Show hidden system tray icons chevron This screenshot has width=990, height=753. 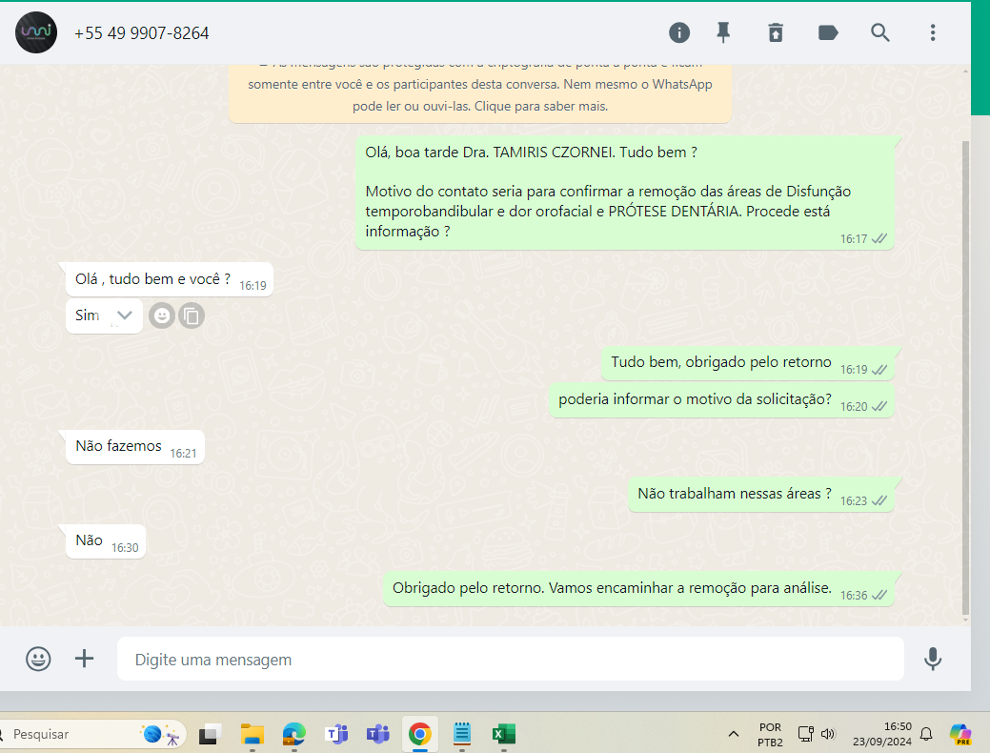(x=733, y=734)
